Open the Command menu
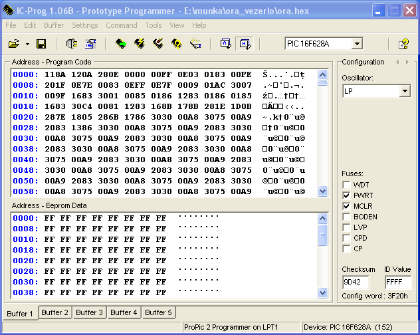The height and width of the screenshot is (335, 420). (122, 25)
